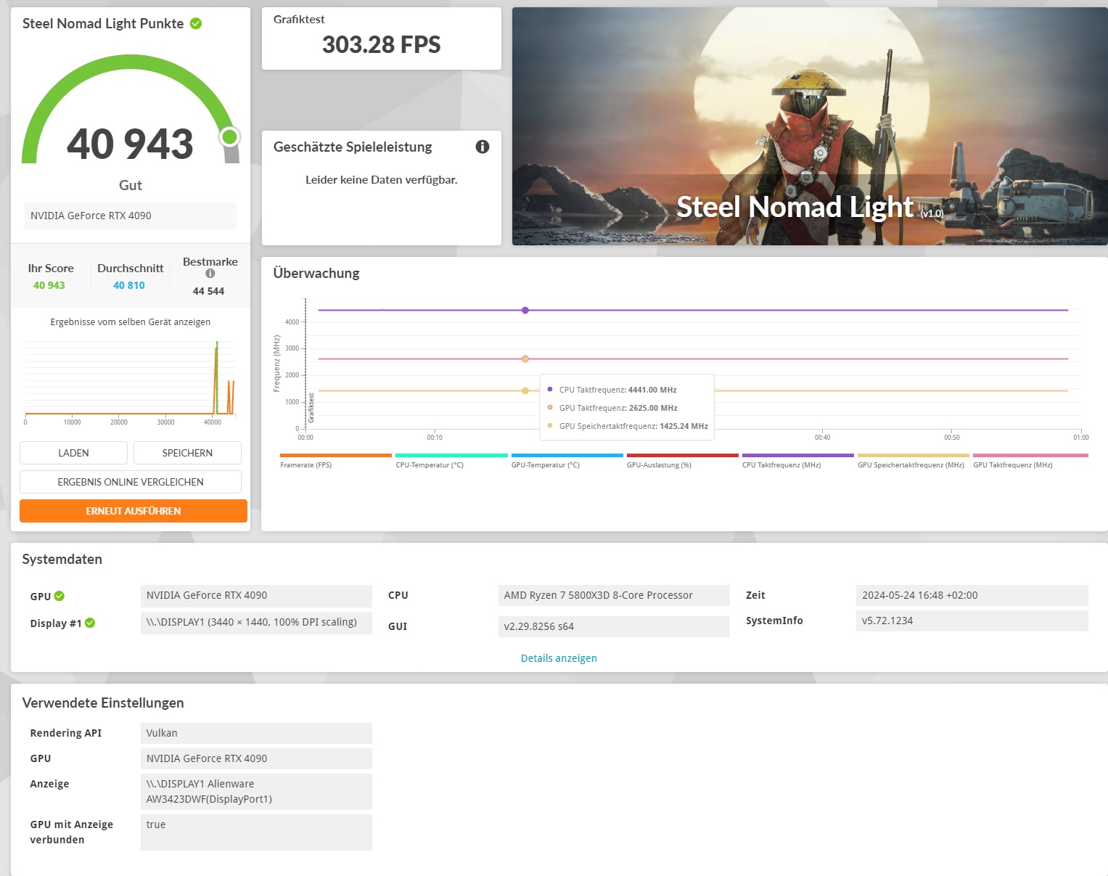Click the GUI version v2.29.8256 s64

click(x=614, y=626)
